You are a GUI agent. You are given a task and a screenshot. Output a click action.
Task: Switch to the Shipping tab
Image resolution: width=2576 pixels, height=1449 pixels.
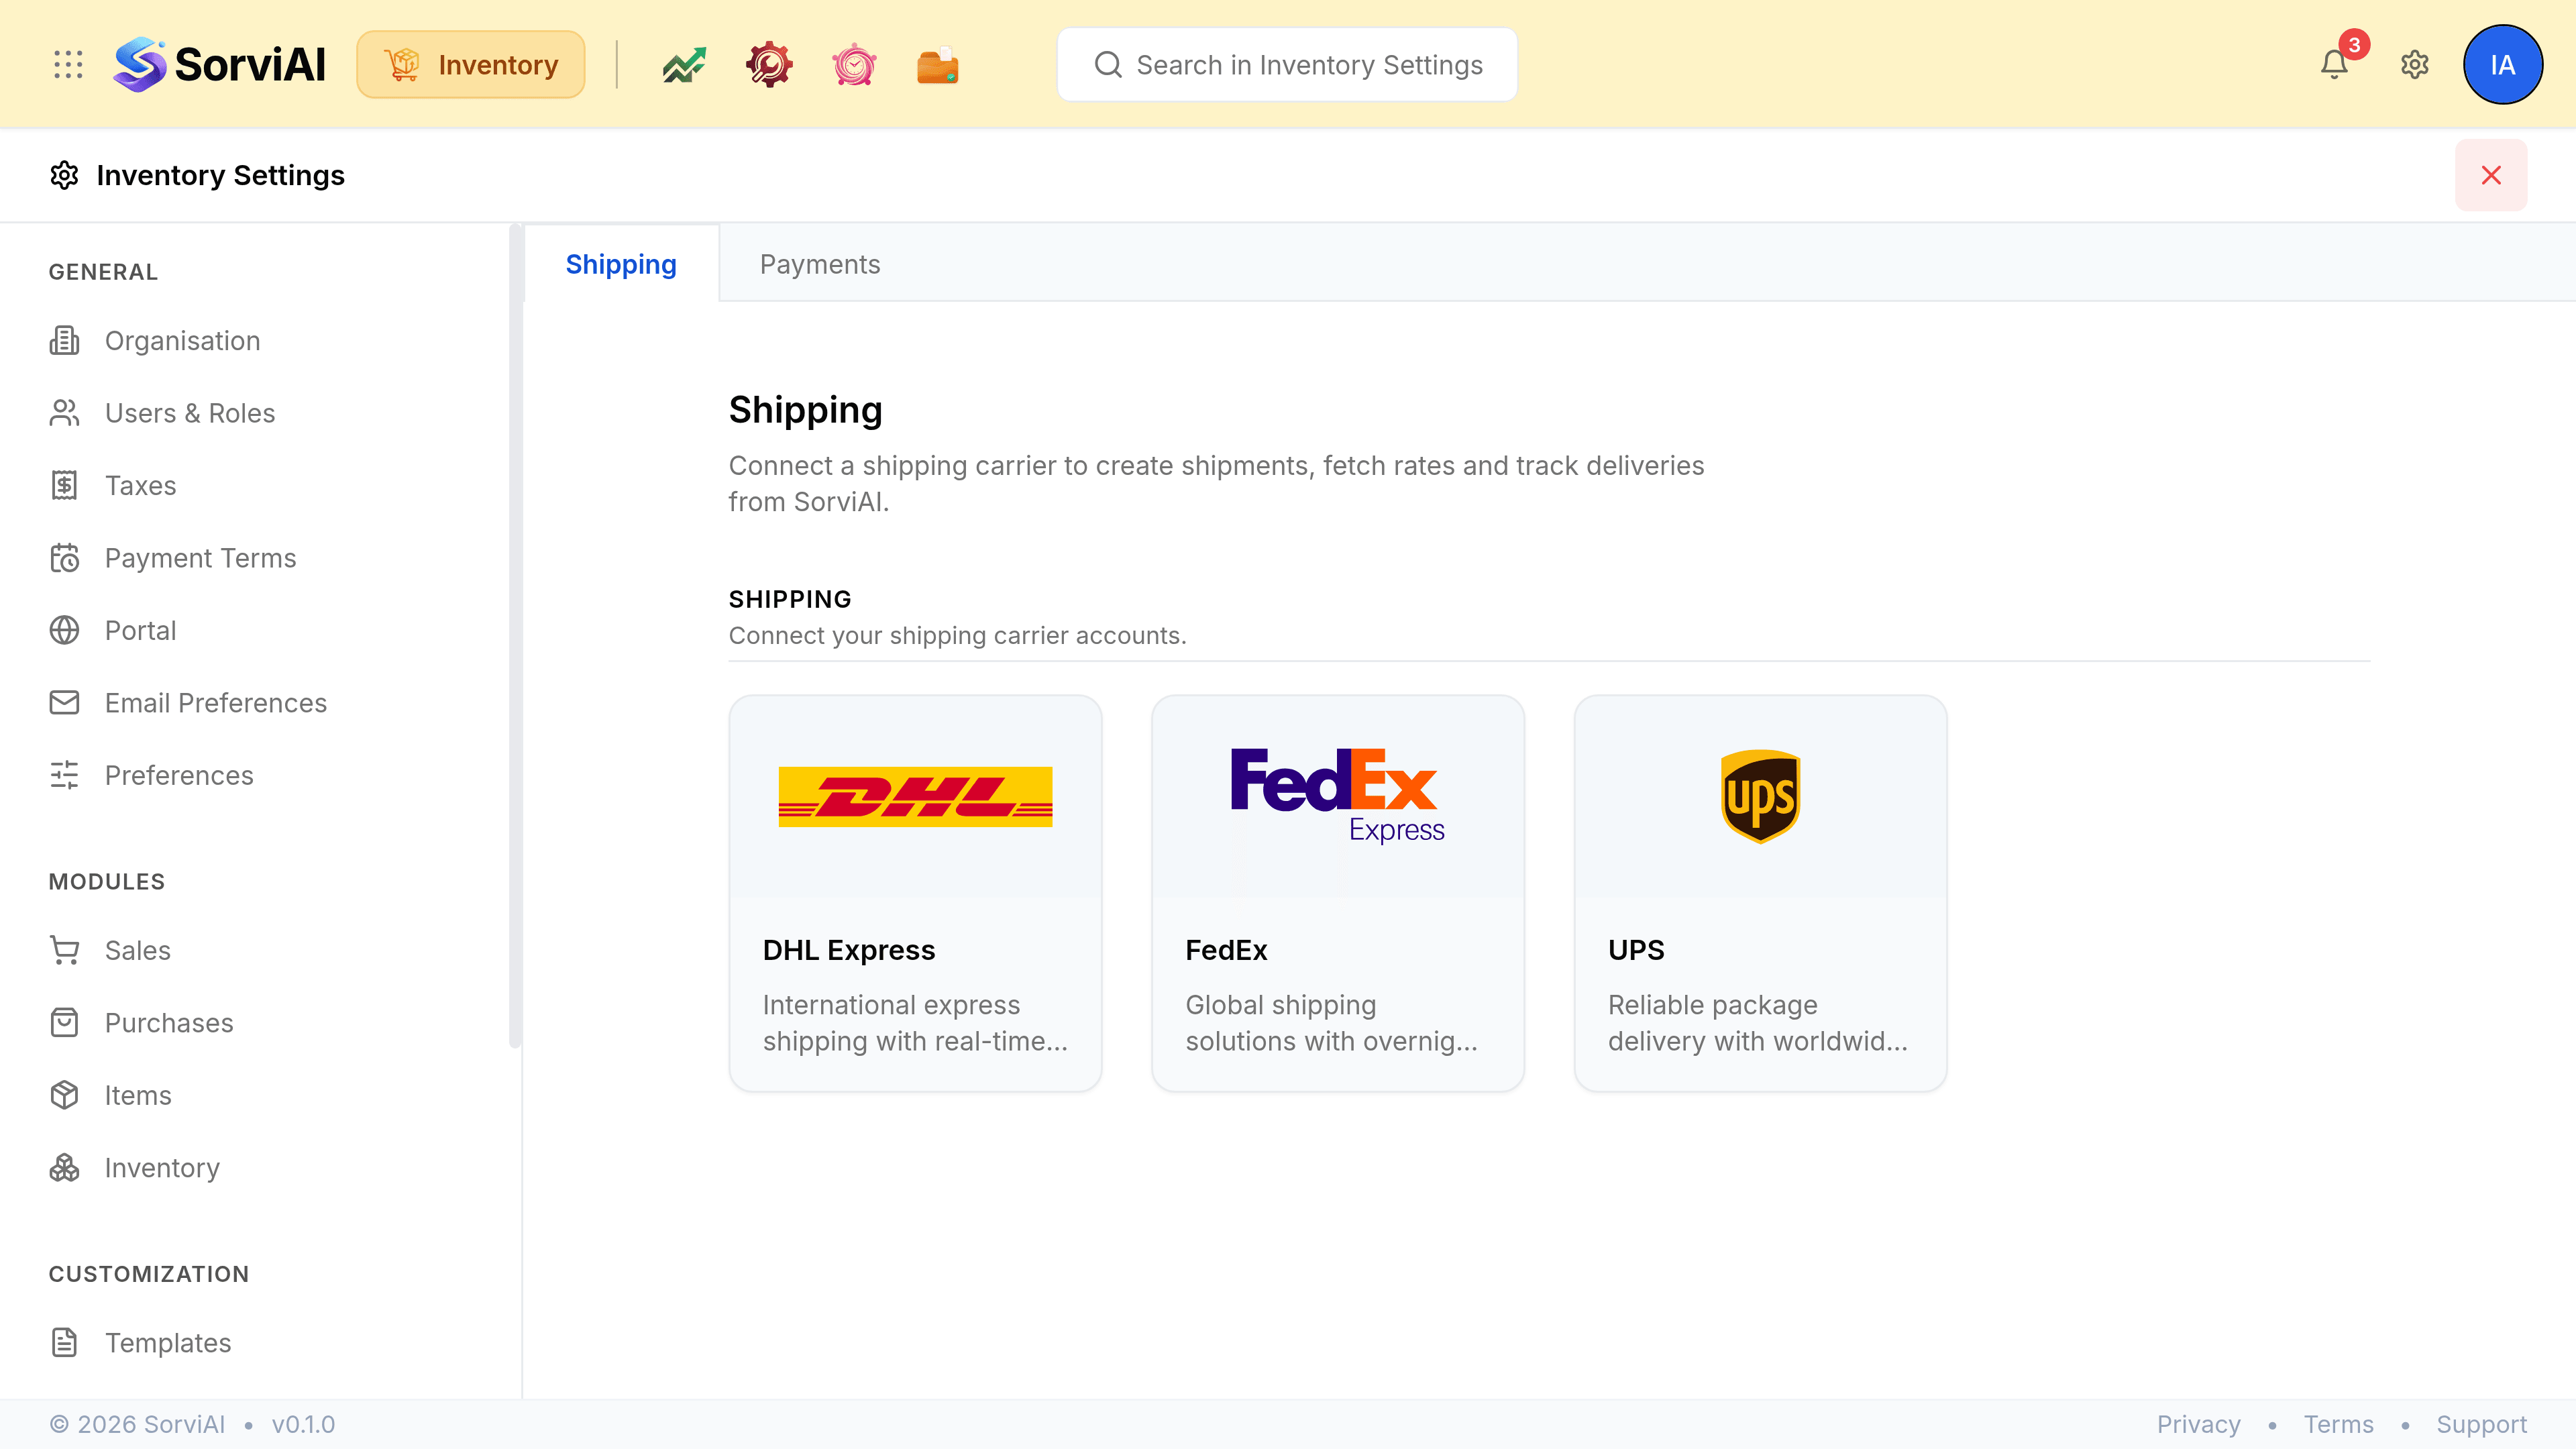(x=621, y=264)
